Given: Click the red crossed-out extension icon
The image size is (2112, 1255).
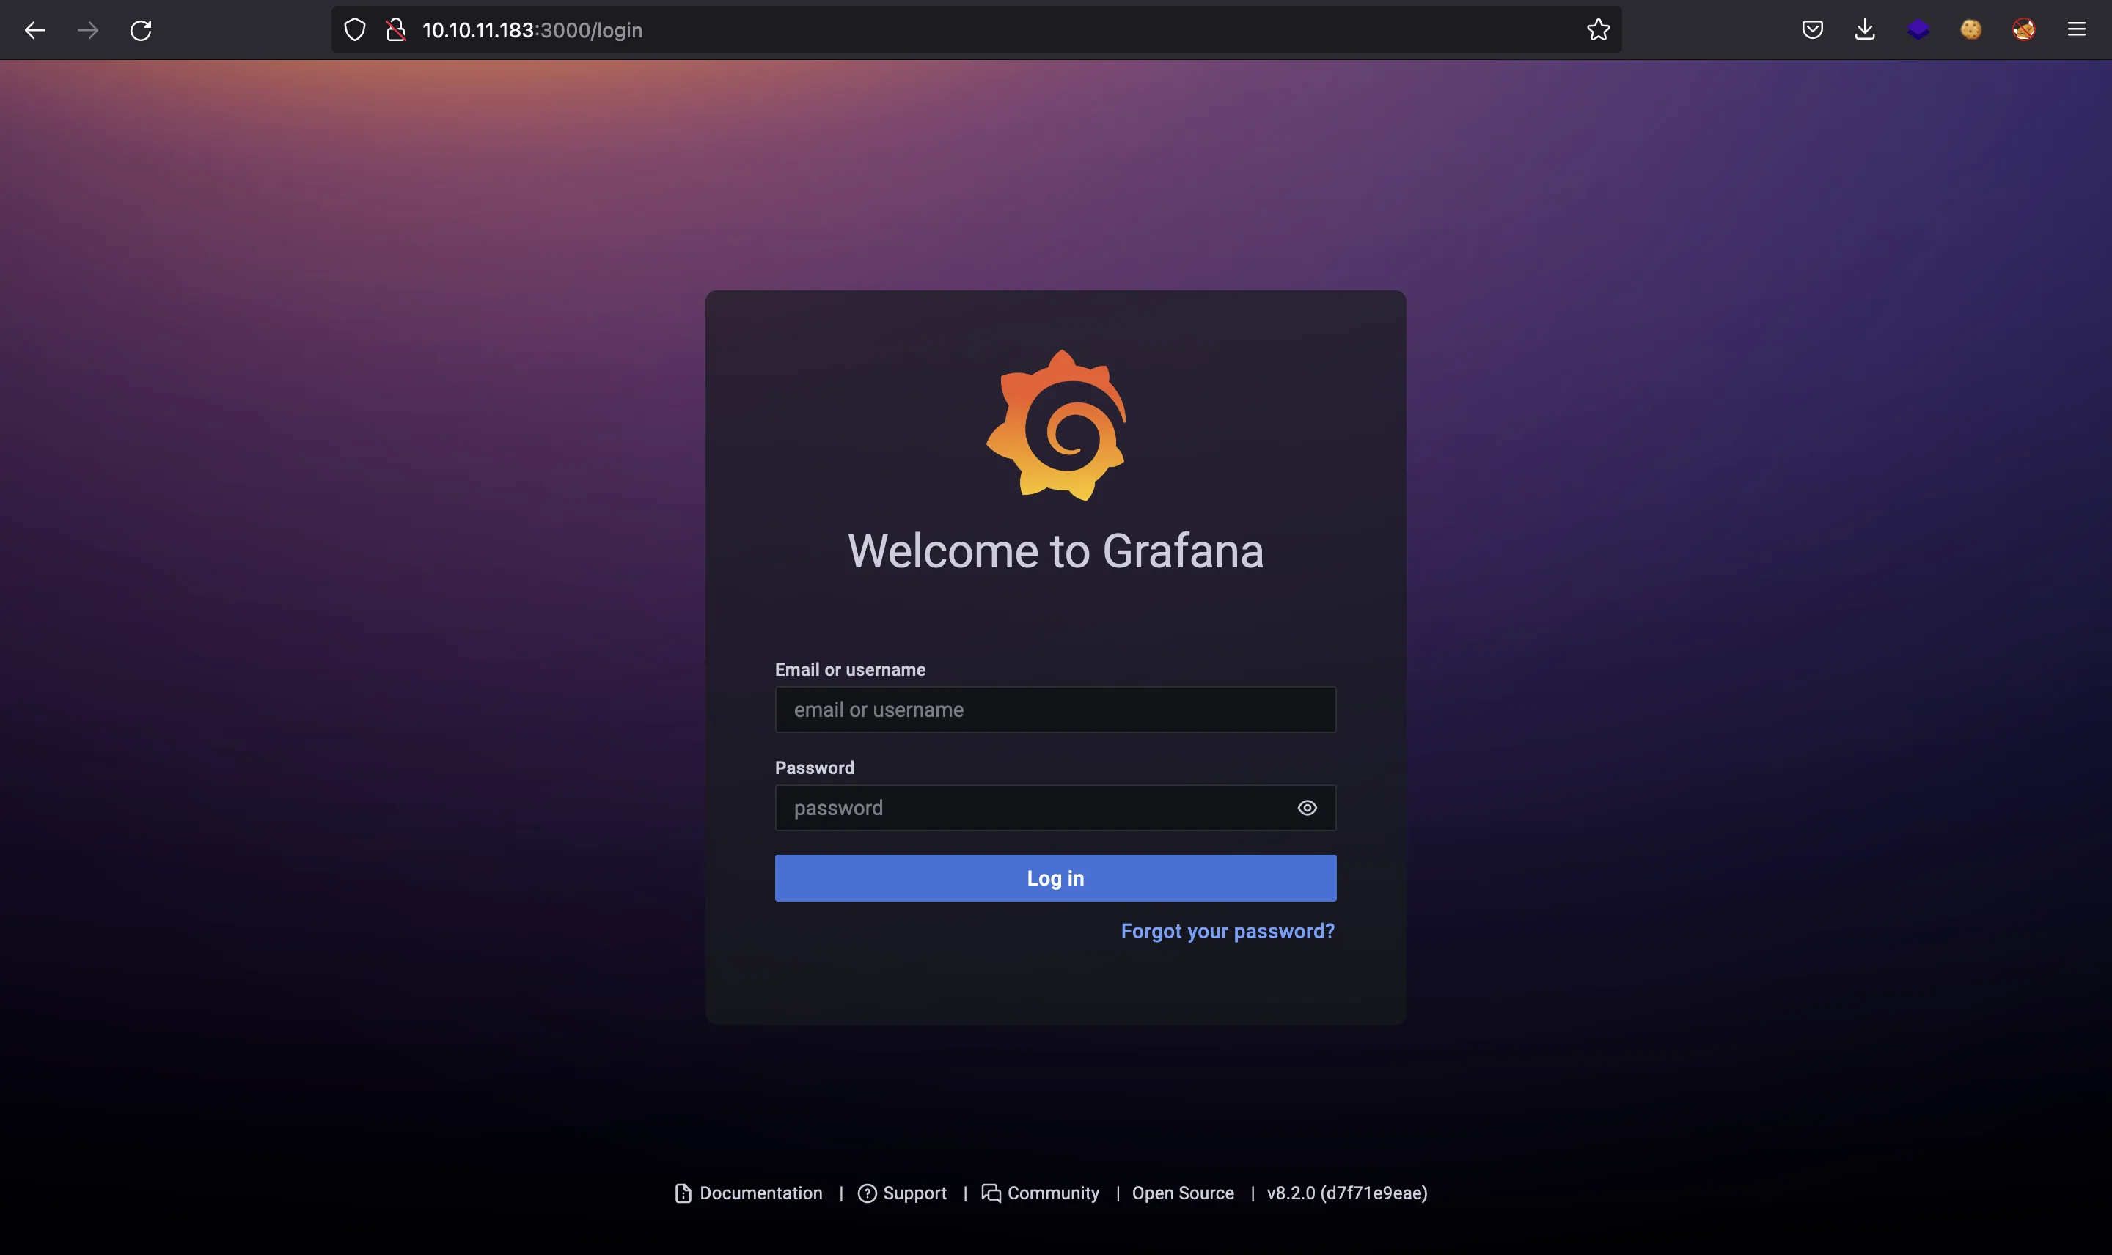Looking at the screenshot, I should [x=2024, y=29].
